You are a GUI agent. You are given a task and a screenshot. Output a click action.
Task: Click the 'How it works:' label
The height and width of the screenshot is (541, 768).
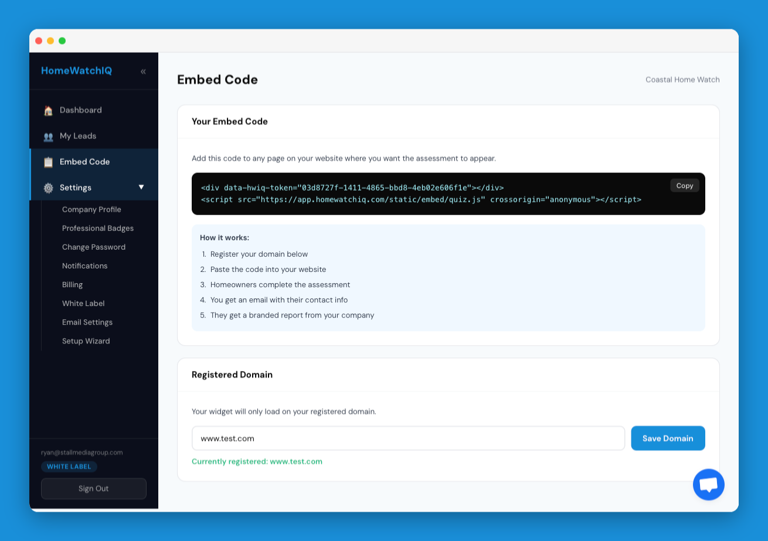225,237
